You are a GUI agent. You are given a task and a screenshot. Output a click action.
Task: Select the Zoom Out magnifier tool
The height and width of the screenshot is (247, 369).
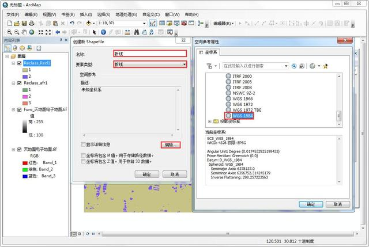pos(17,32)
